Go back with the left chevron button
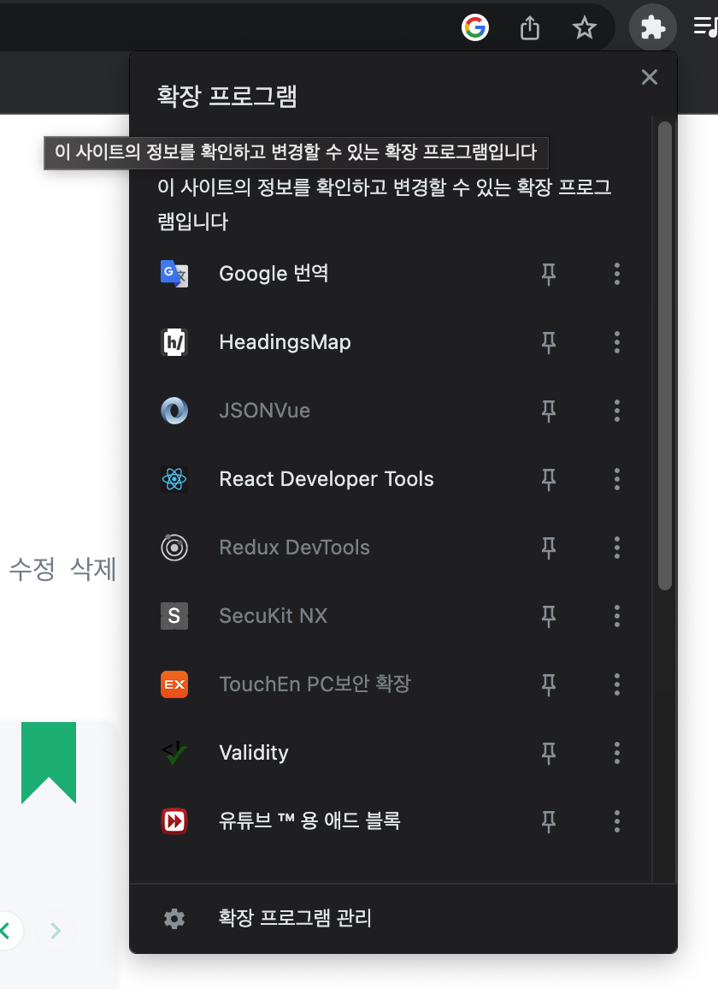The image size is (718, 989). [8, 930]
